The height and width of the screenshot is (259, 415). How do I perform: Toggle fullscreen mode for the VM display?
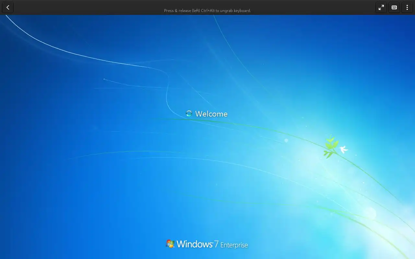pyautogui.click(x=381, y=7)
